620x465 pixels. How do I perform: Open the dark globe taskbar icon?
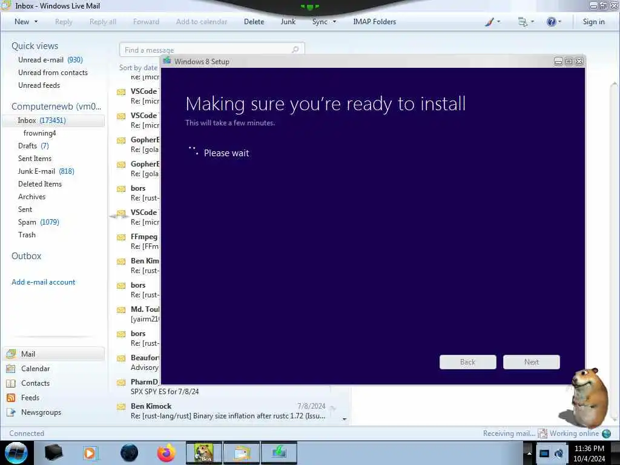[x=129, y=453]
